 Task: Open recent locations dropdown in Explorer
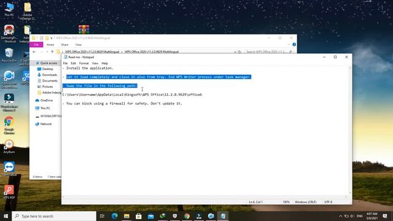[x=47, y=52]
